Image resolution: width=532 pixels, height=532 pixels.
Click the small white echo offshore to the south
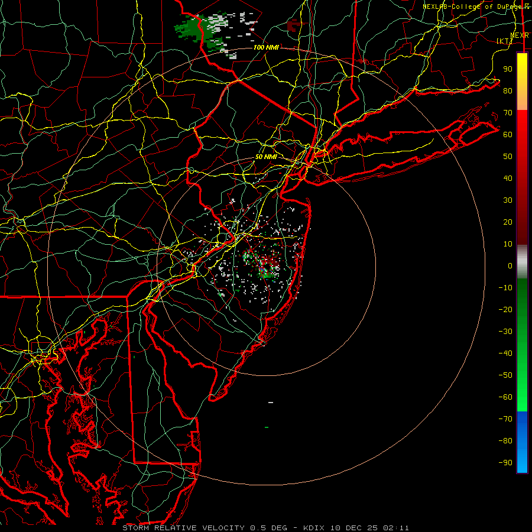(x=271, y=403)
